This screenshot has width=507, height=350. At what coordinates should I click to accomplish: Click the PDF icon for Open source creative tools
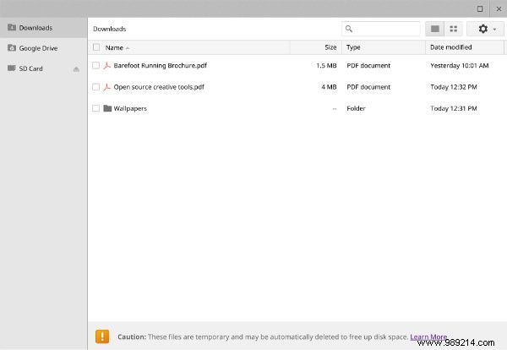(x=107, y=86)
